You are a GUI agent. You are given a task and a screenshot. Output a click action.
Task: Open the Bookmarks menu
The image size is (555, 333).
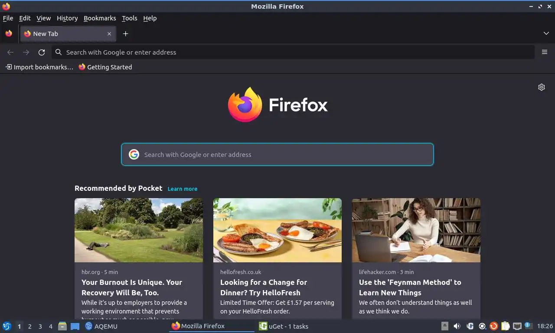(100, 18)
